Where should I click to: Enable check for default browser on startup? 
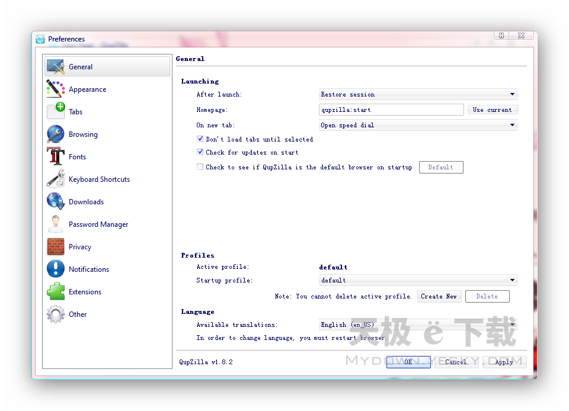(x=200, y=167)
